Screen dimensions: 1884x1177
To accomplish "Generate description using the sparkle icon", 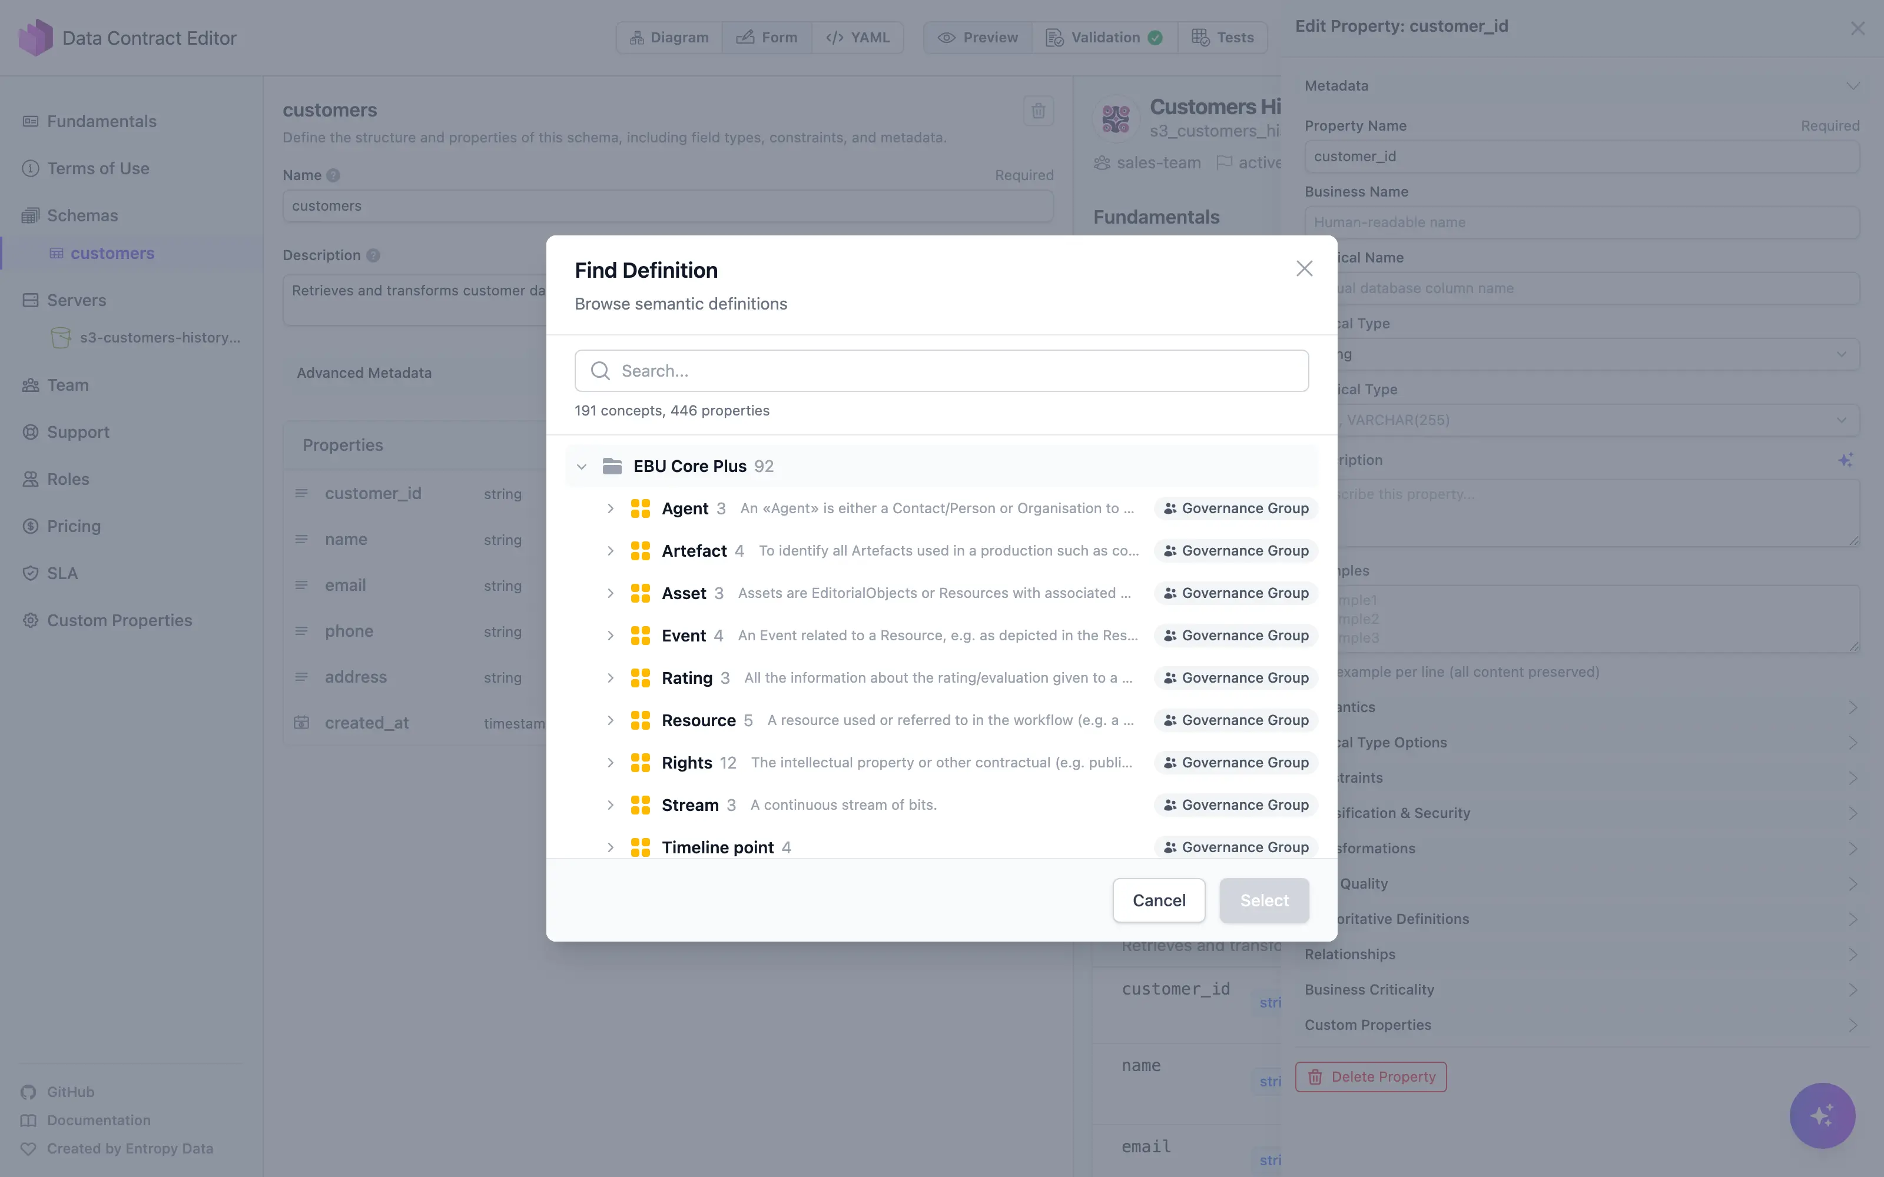I will [1846, 459].
